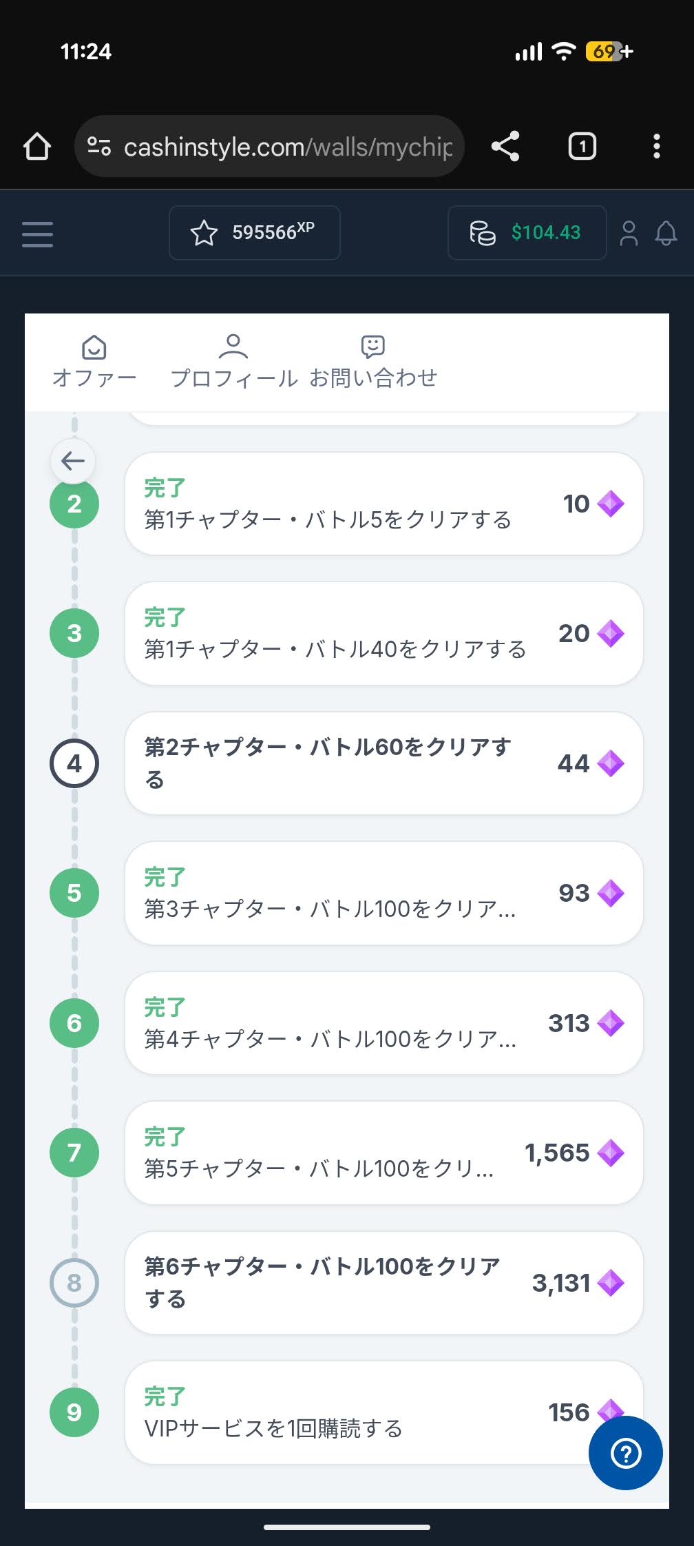Open the user account icon
The width and height of the screenshot is (694, 1546).
629,233
